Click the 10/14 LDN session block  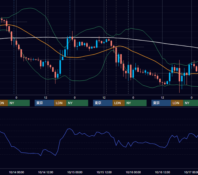[x=60, y=103]
